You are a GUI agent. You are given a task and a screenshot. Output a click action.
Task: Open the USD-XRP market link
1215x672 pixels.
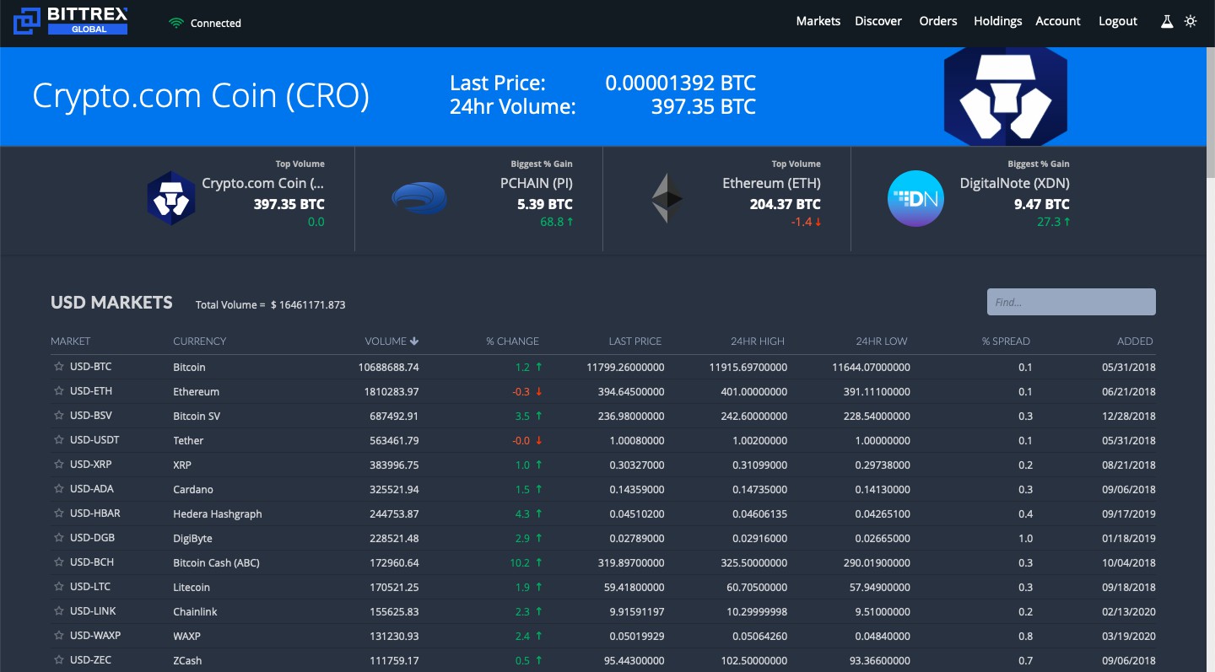(x=91, y=465)
